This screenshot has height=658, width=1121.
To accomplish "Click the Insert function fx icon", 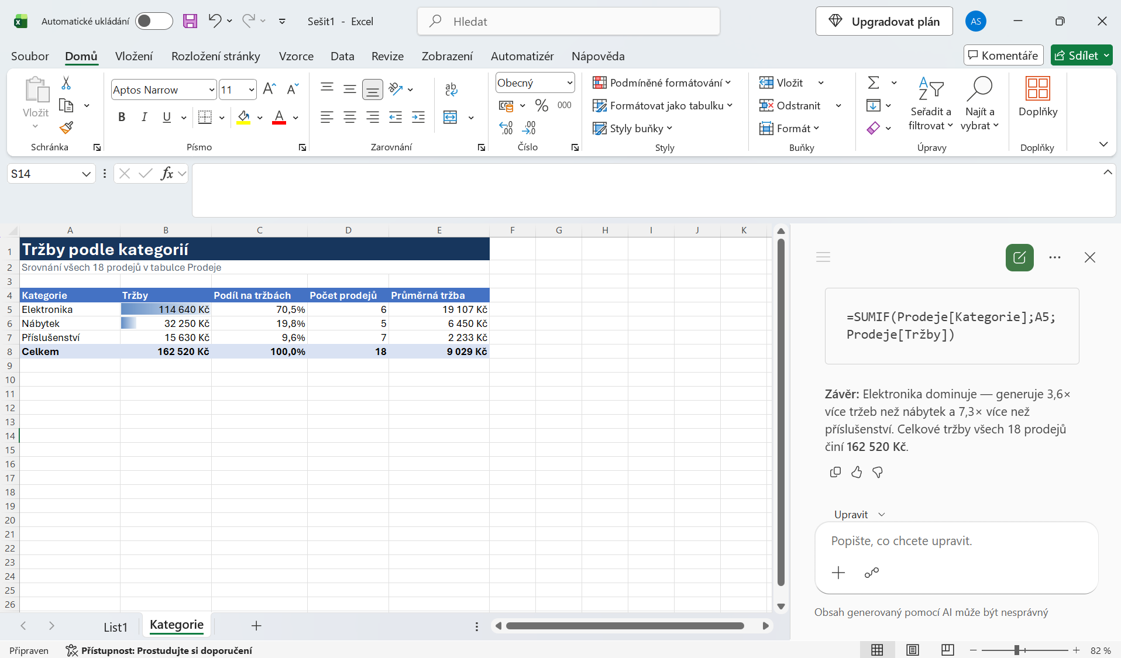I will pyautogui.click(x=167, y=174).
